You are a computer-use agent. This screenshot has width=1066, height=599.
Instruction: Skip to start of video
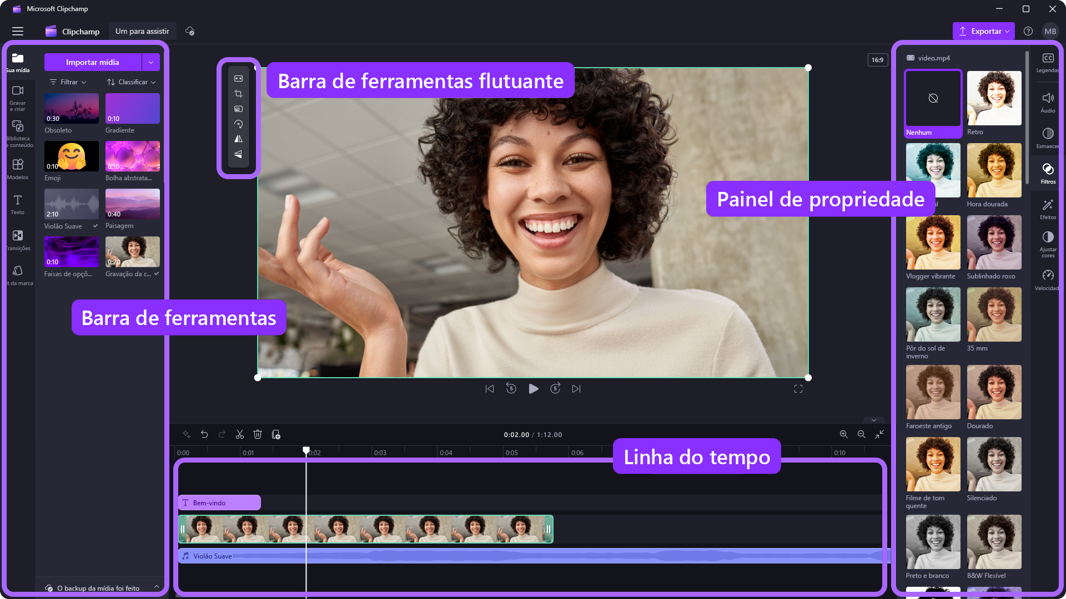pyautogui.click(x=489, y=389)
